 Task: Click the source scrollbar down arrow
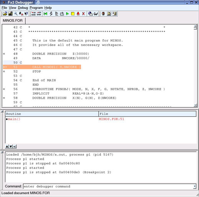195,105
